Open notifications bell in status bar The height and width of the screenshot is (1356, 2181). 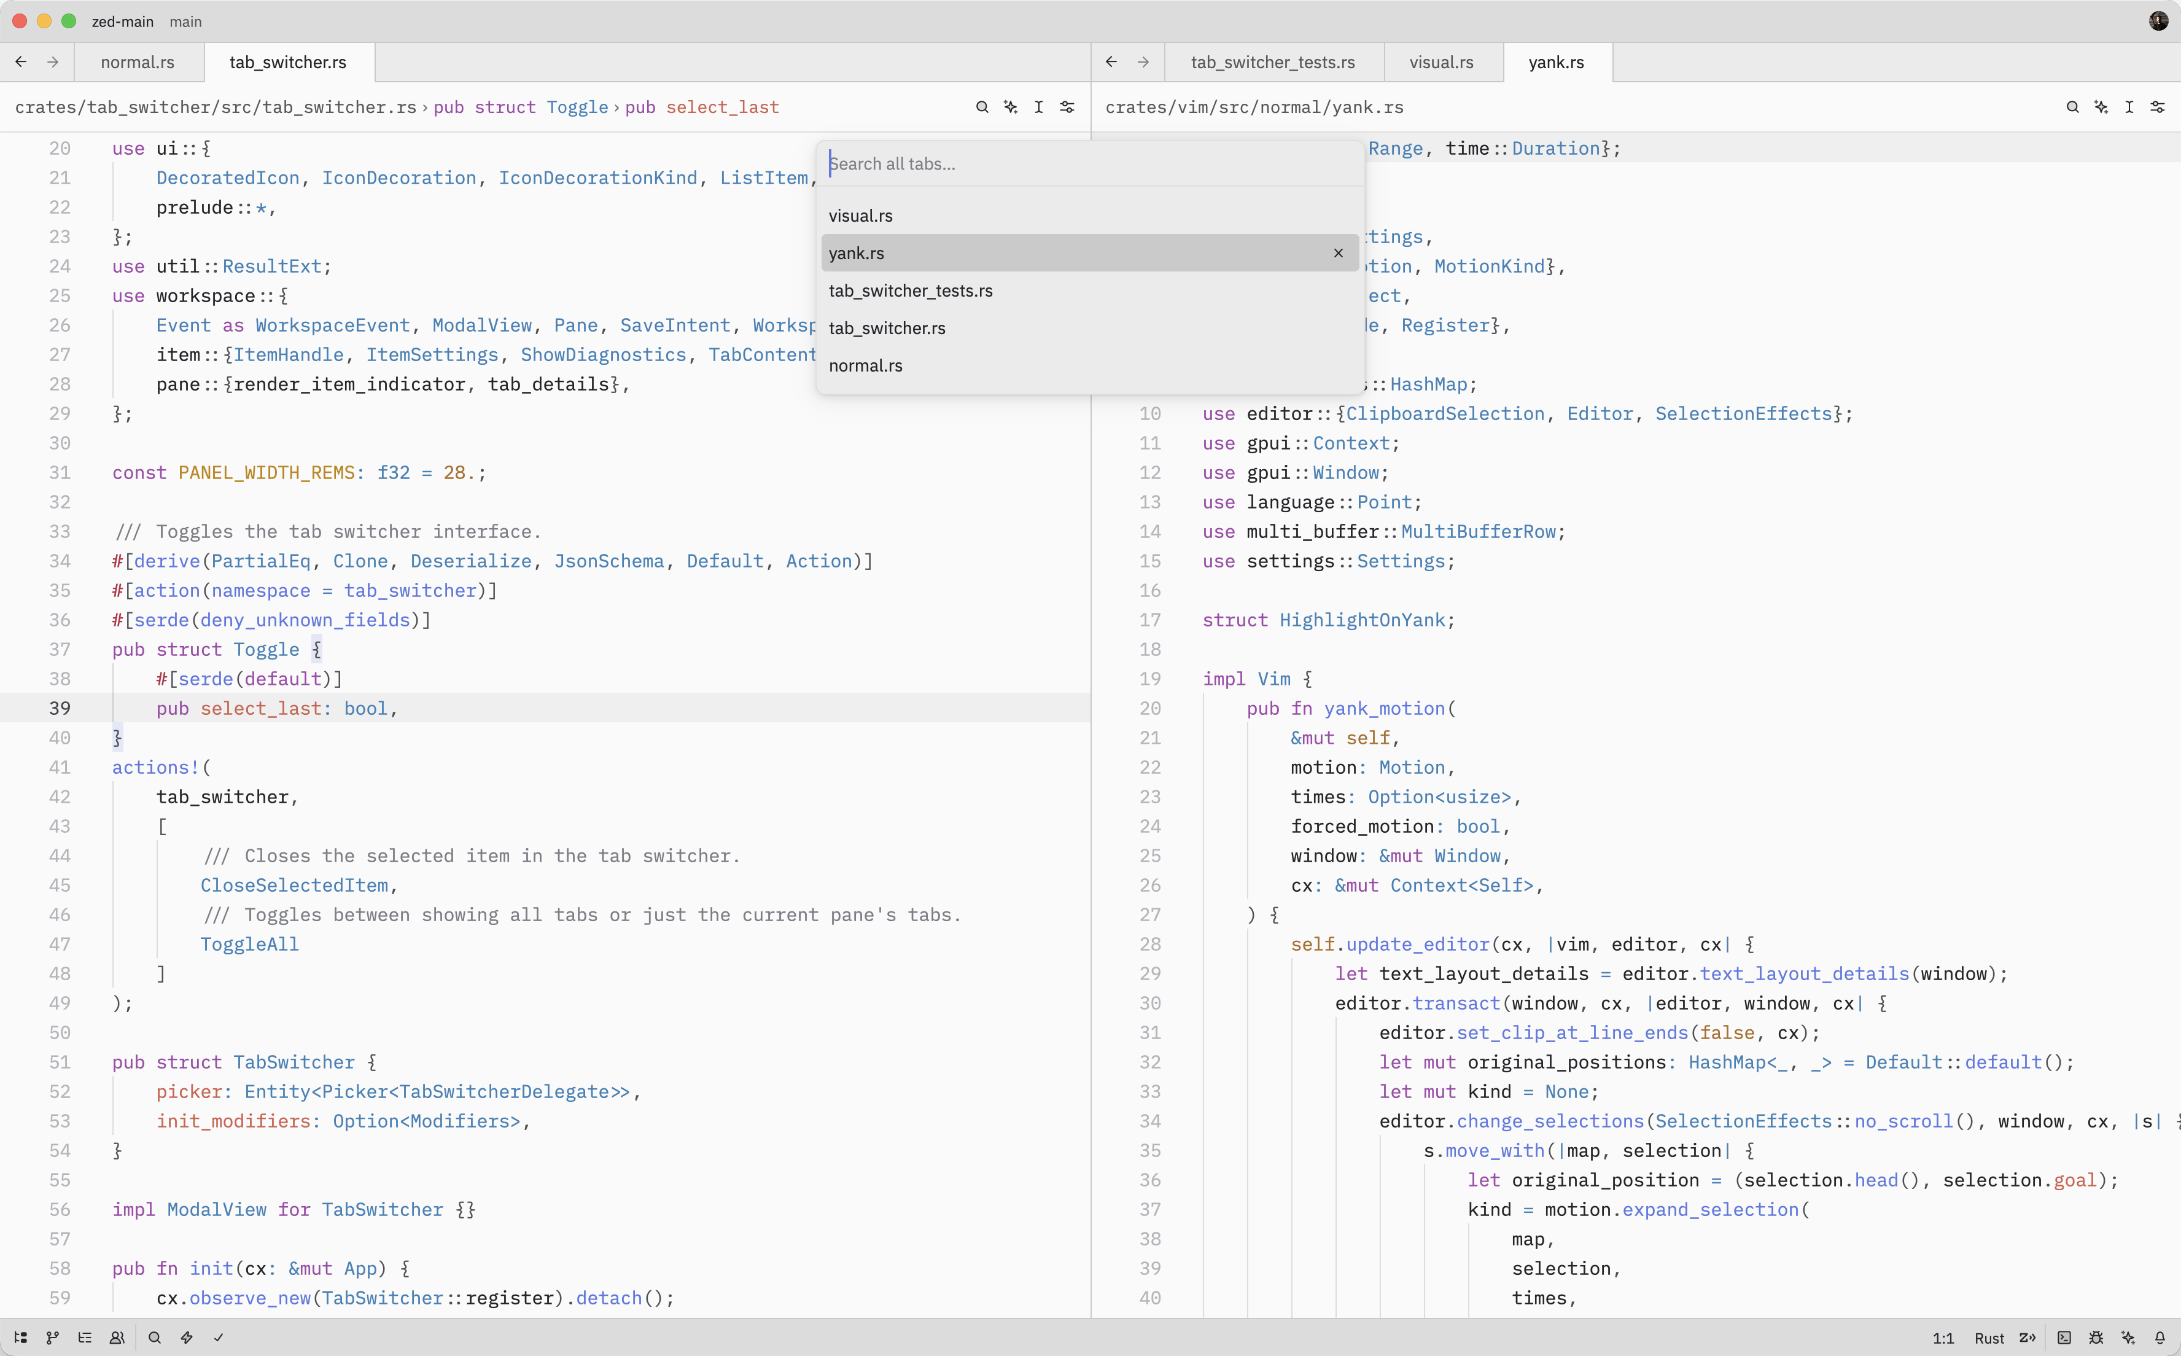(x=2160, y=1337)
